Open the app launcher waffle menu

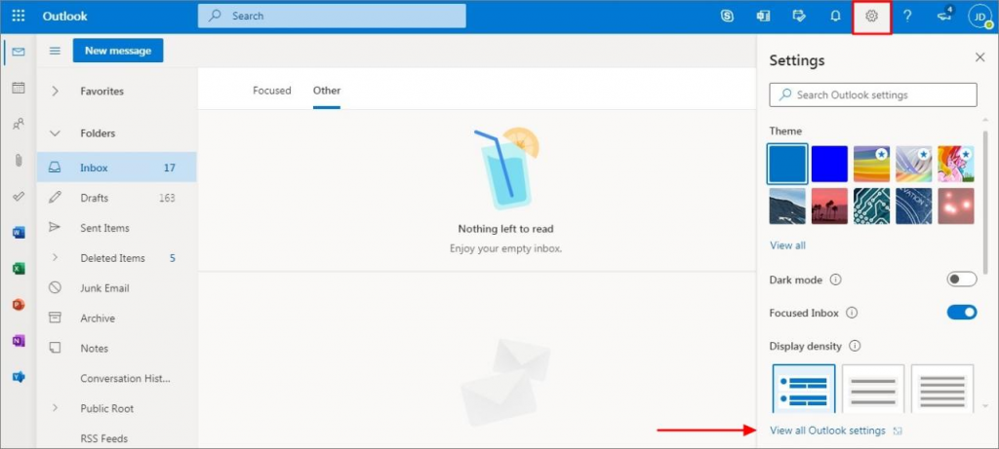(x=19, y=16)
